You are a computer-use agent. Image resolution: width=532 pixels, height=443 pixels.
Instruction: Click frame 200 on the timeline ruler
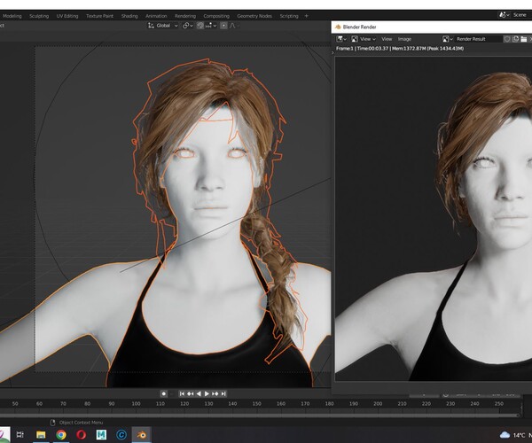[378, 404]
